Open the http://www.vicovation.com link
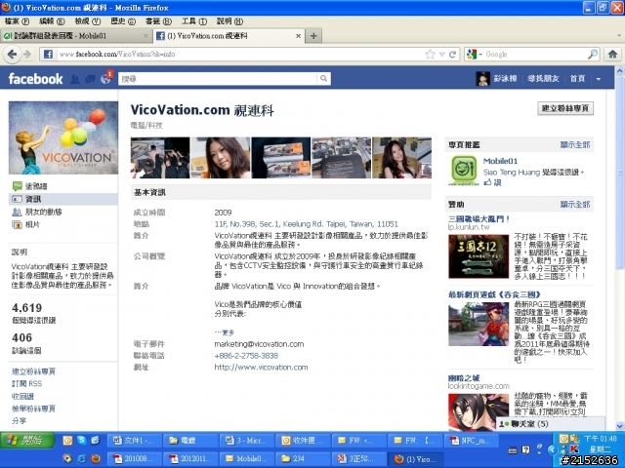 [261, 368]
